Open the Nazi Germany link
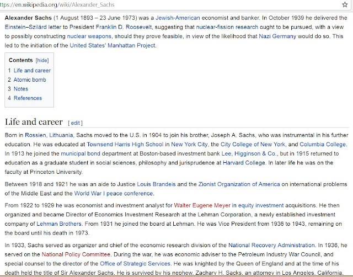353x277 pixels. [x=277, y=36]
